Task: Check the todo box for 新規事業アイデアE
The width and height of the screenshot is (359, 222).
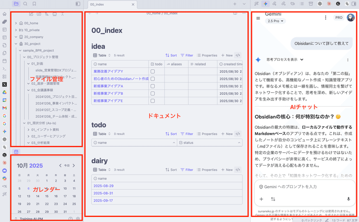Action: point(153,100)
